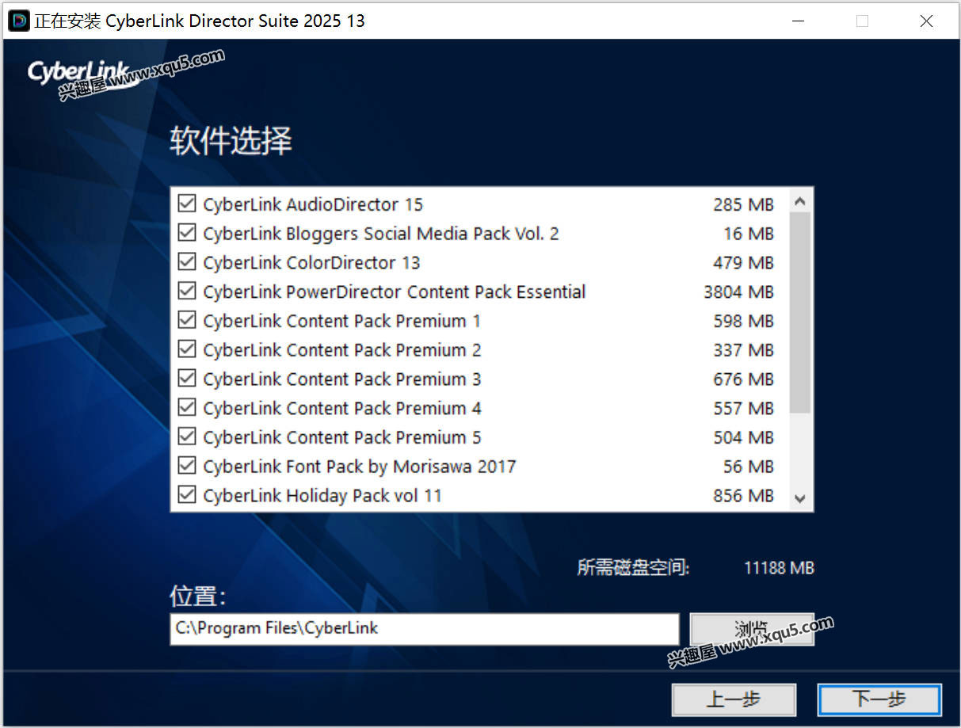
Task: Select the CyberLink ColorDirector 13 label
Action: tap(311, 262)
